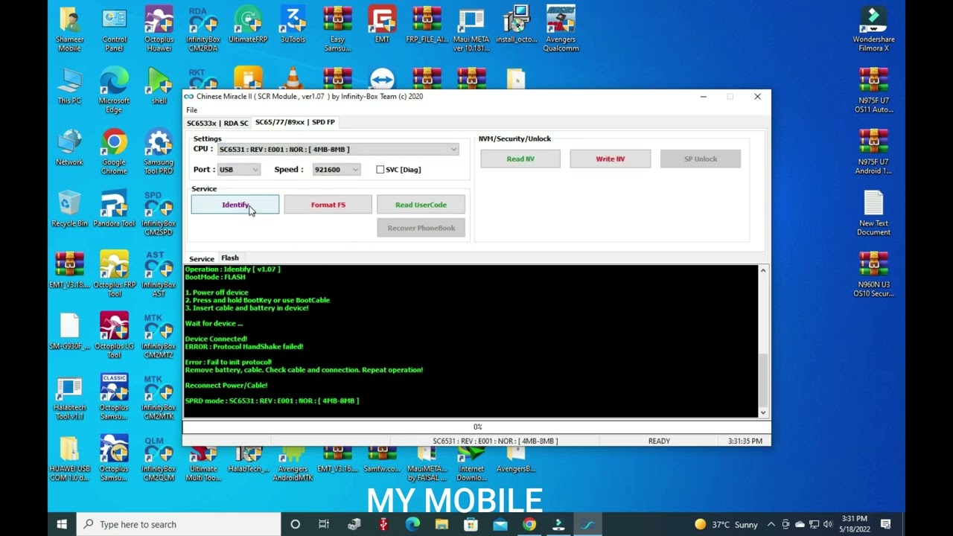Click the Identify service button

[235, 205]
